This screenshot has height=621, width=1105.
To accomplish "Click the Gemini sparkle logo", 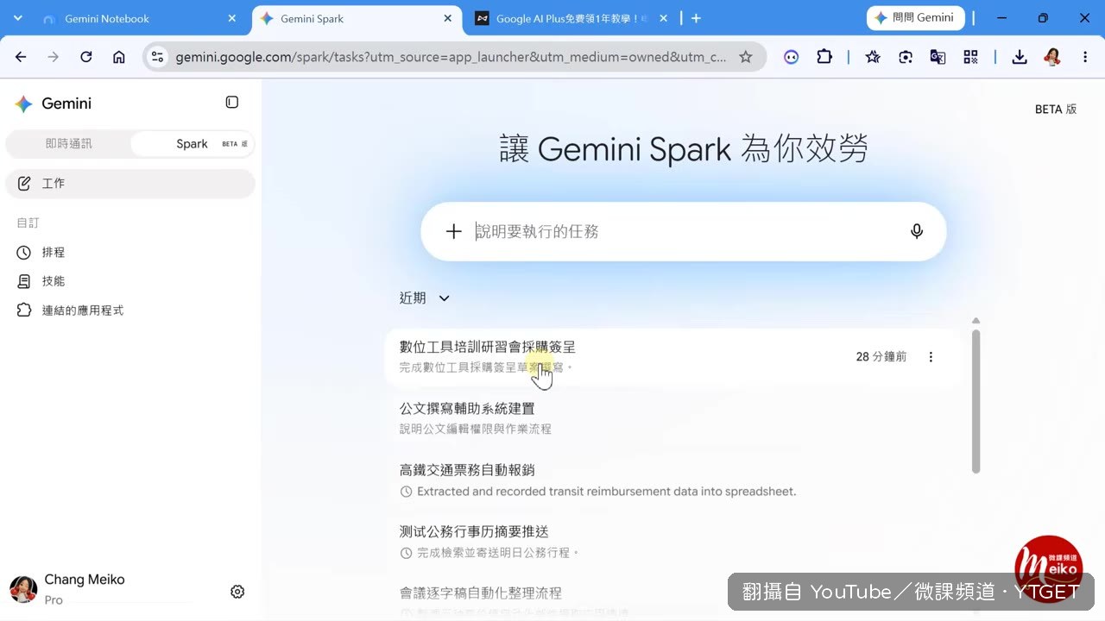I will tap(23, 103).
